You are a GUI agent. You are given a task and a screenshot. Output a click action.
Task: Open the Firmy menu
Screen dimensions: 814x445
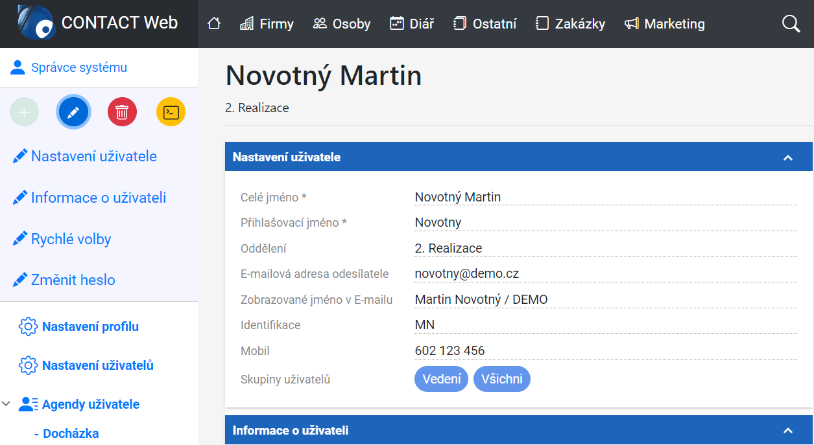point(267,24)
